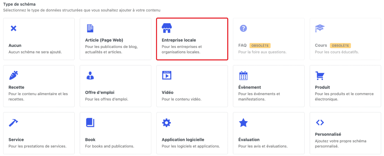Click the star Évaluation icon
Screen dimensions: 384x156
click(x=243, y=123)
